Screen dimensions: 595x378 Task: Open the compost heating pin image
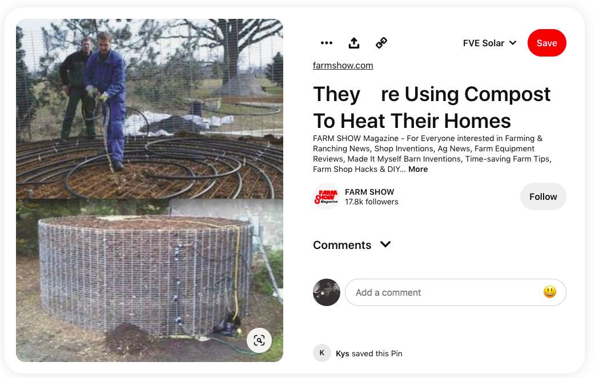150,190
